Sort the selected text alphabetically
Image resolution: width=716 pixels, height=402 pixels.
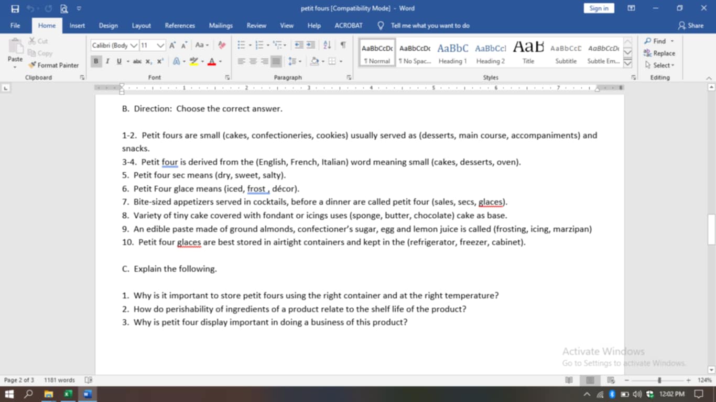tap(327, 45)
